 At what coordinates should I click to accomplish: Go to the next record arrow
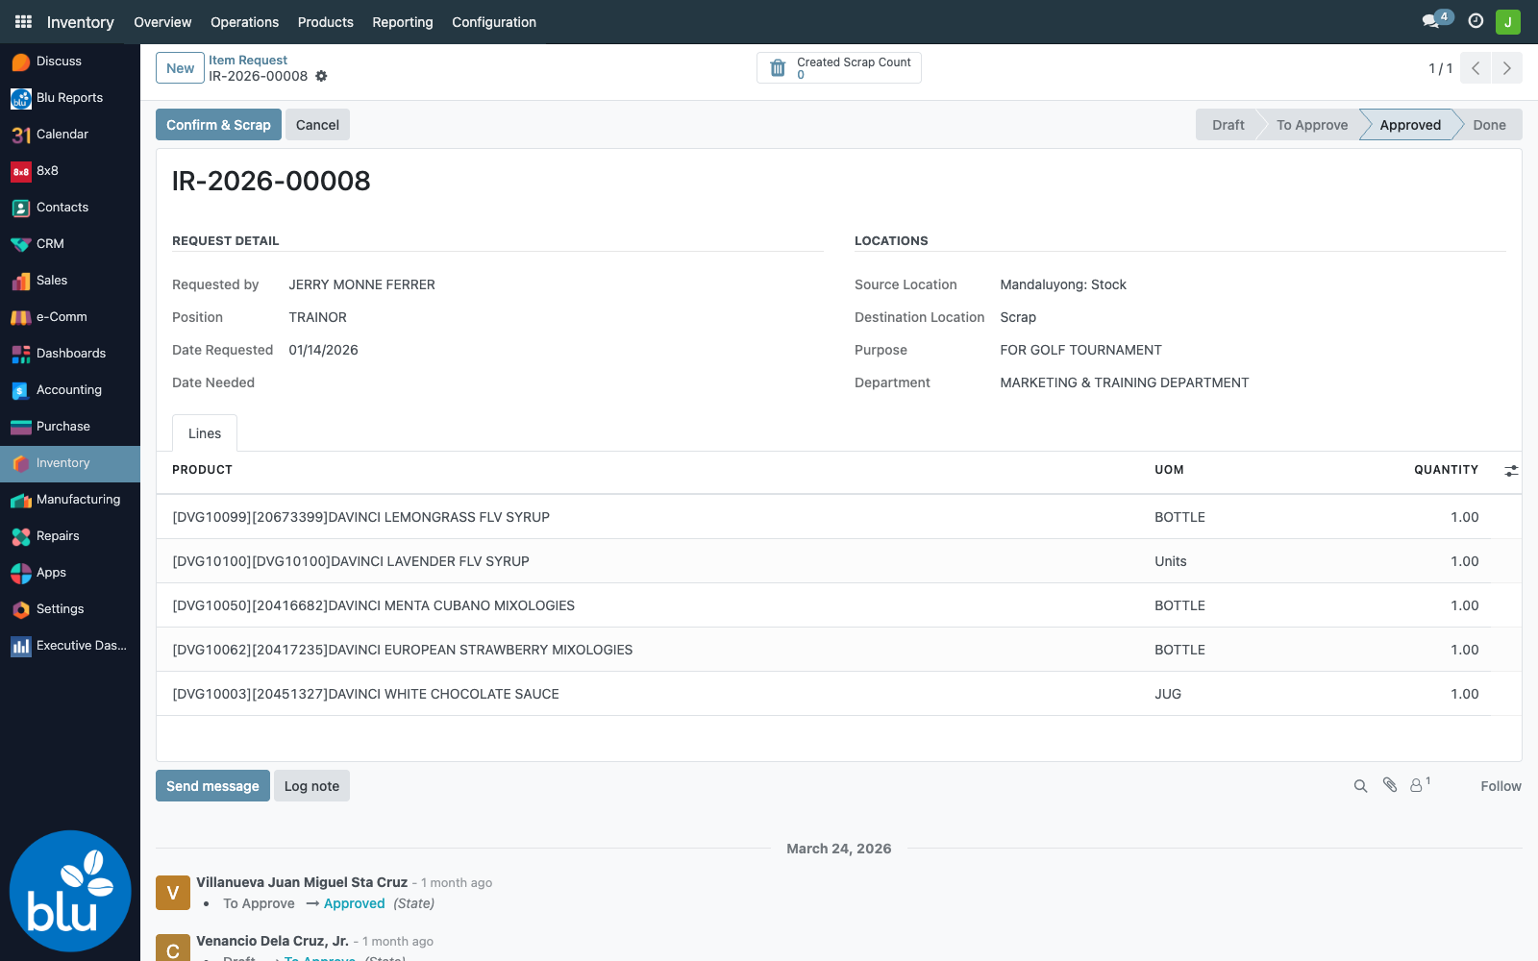(1506, 68)
